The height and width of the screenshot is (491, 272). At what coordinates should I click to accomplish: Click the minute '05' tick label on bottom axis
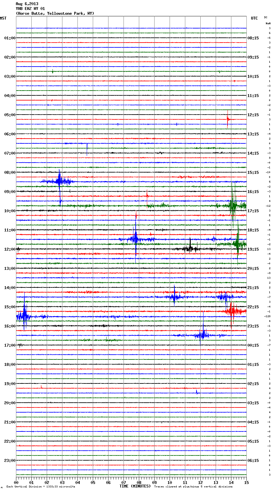tap(93, 482)
